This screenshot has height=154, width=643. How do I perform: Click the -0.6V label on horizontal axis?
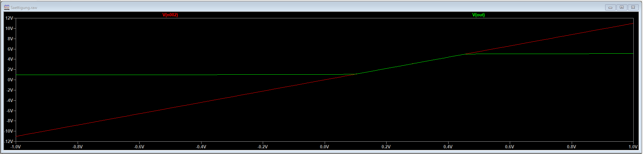[139, 147]
